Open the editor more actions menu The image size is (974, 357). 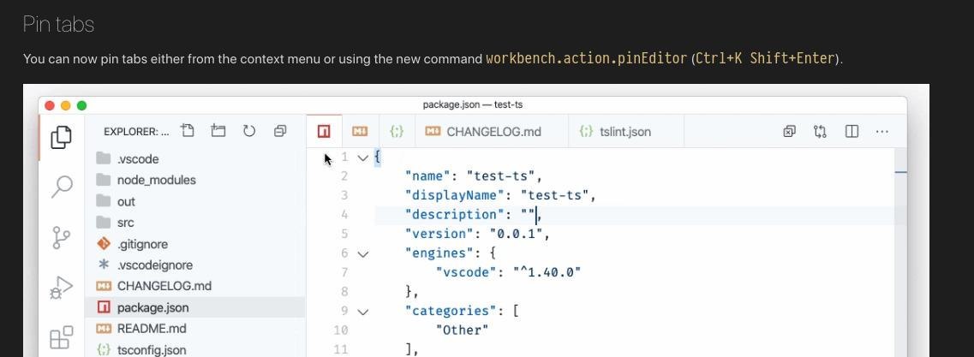point(882,132)
